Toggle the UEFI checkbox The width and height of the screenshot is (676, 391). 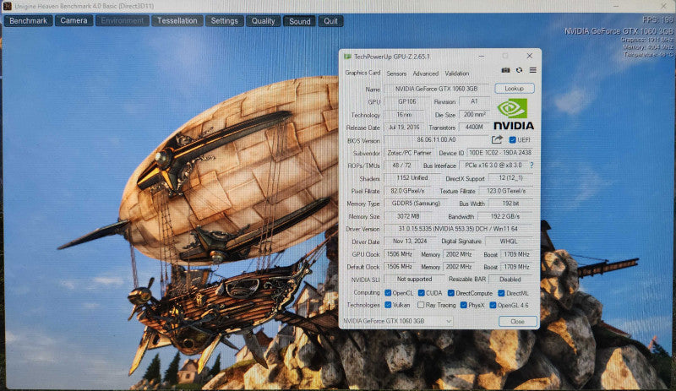point(512,139)
